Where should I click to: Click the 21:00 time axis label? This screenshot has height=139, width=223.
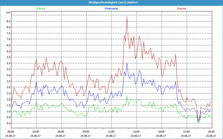pyautogui.click(x=187, y=132)
